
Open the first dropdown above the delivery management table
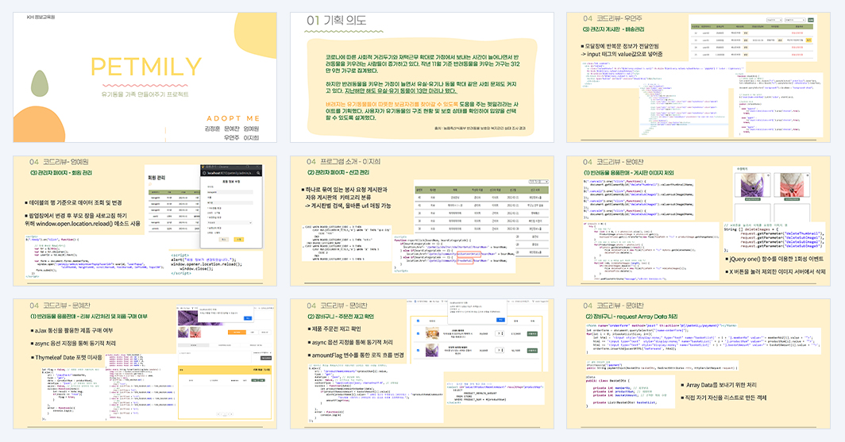click(774, 20)
